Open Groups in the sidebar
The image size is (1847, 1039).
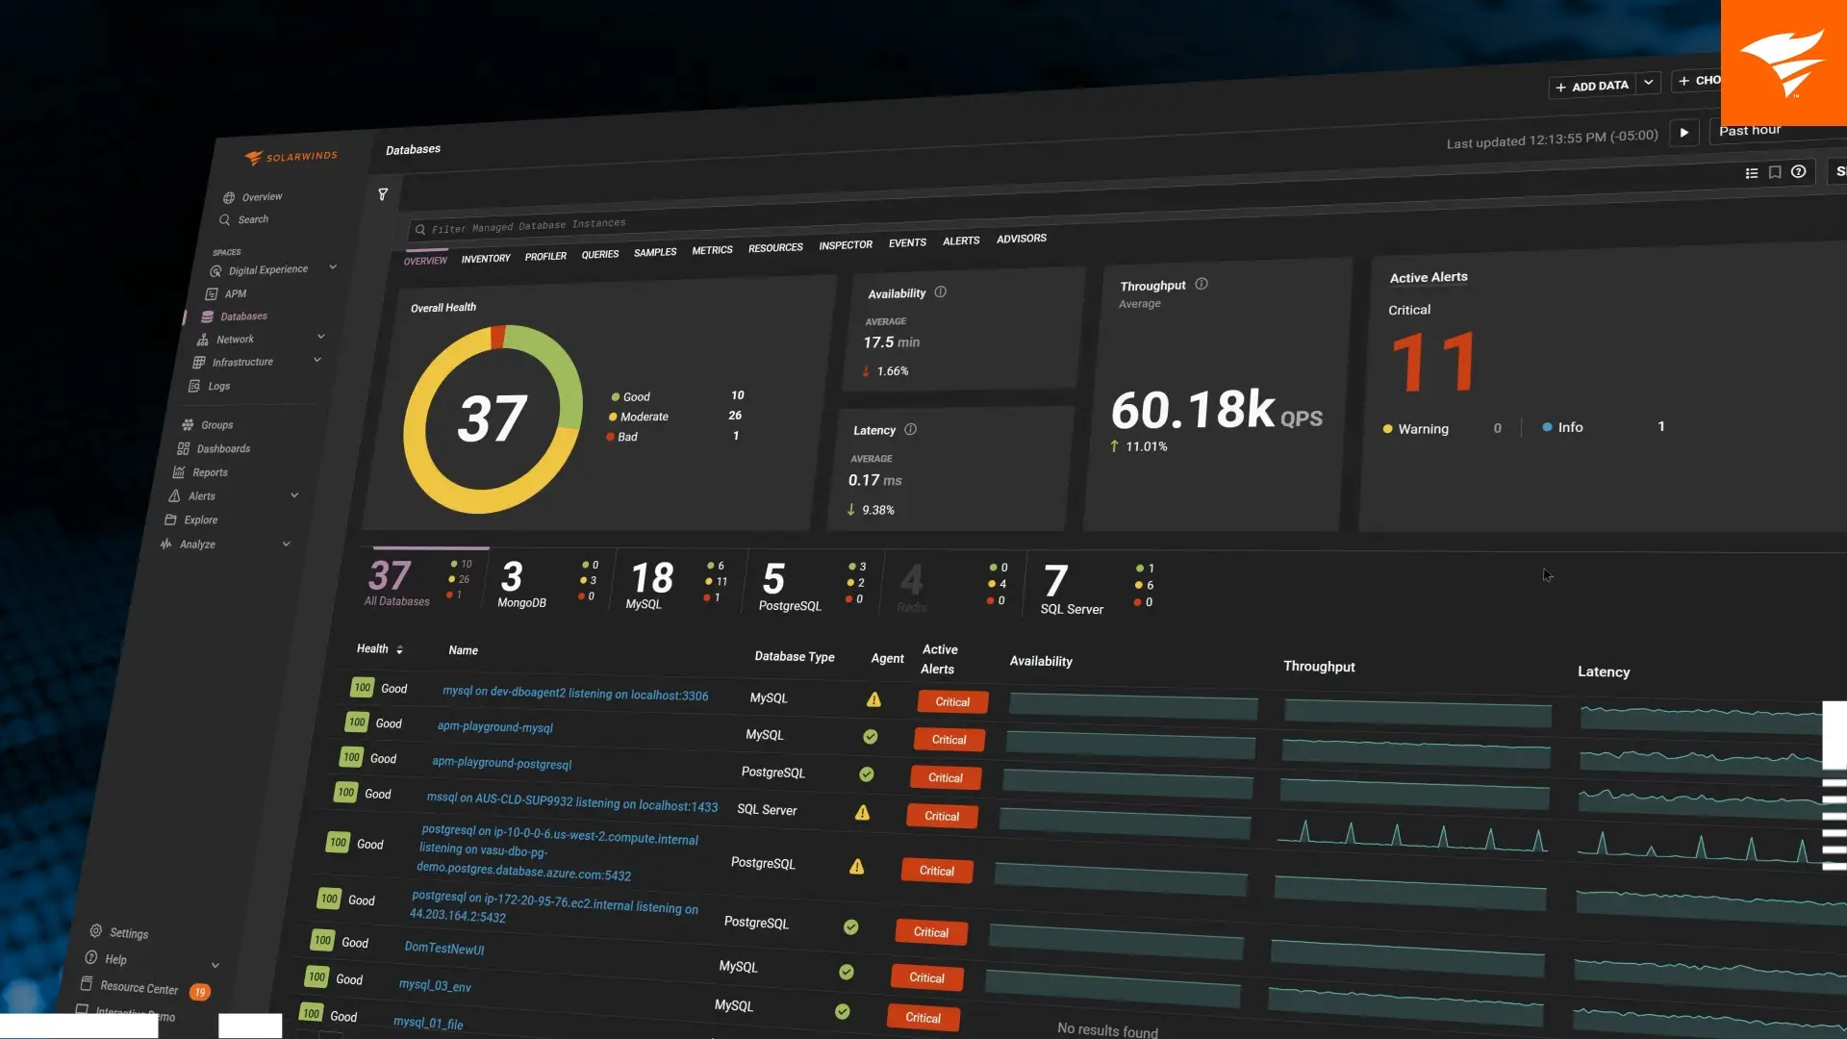[208, 425]
